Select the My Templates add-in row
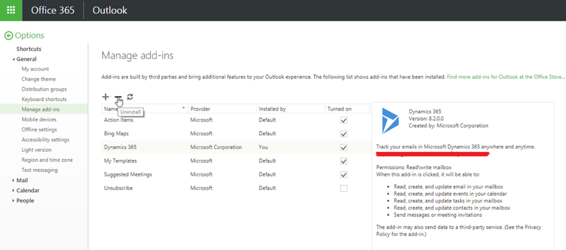Screen dimensions: 566x250 [235, 161]
